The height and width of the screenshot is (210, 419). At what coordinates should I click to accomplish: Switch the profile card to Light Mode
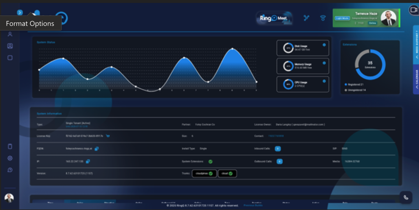click(x=342, y=18)
